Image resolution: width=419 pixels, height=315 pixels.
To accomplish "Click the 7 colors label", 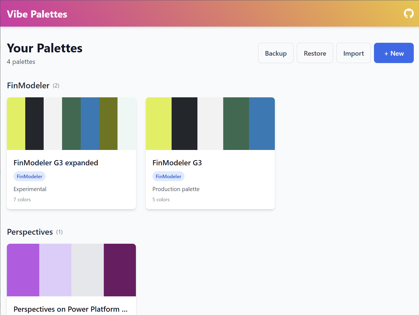I will pos(22,200).
